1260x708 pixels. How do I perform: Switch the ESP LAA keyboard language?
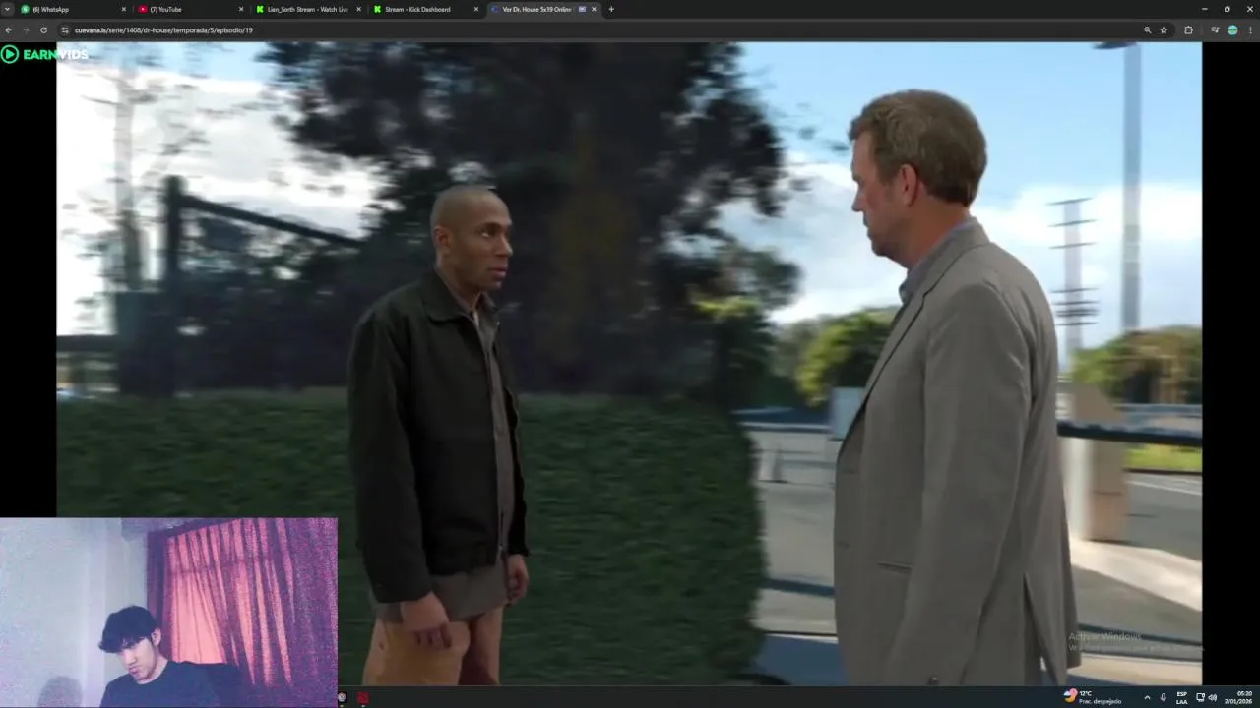coord(1181,697)
